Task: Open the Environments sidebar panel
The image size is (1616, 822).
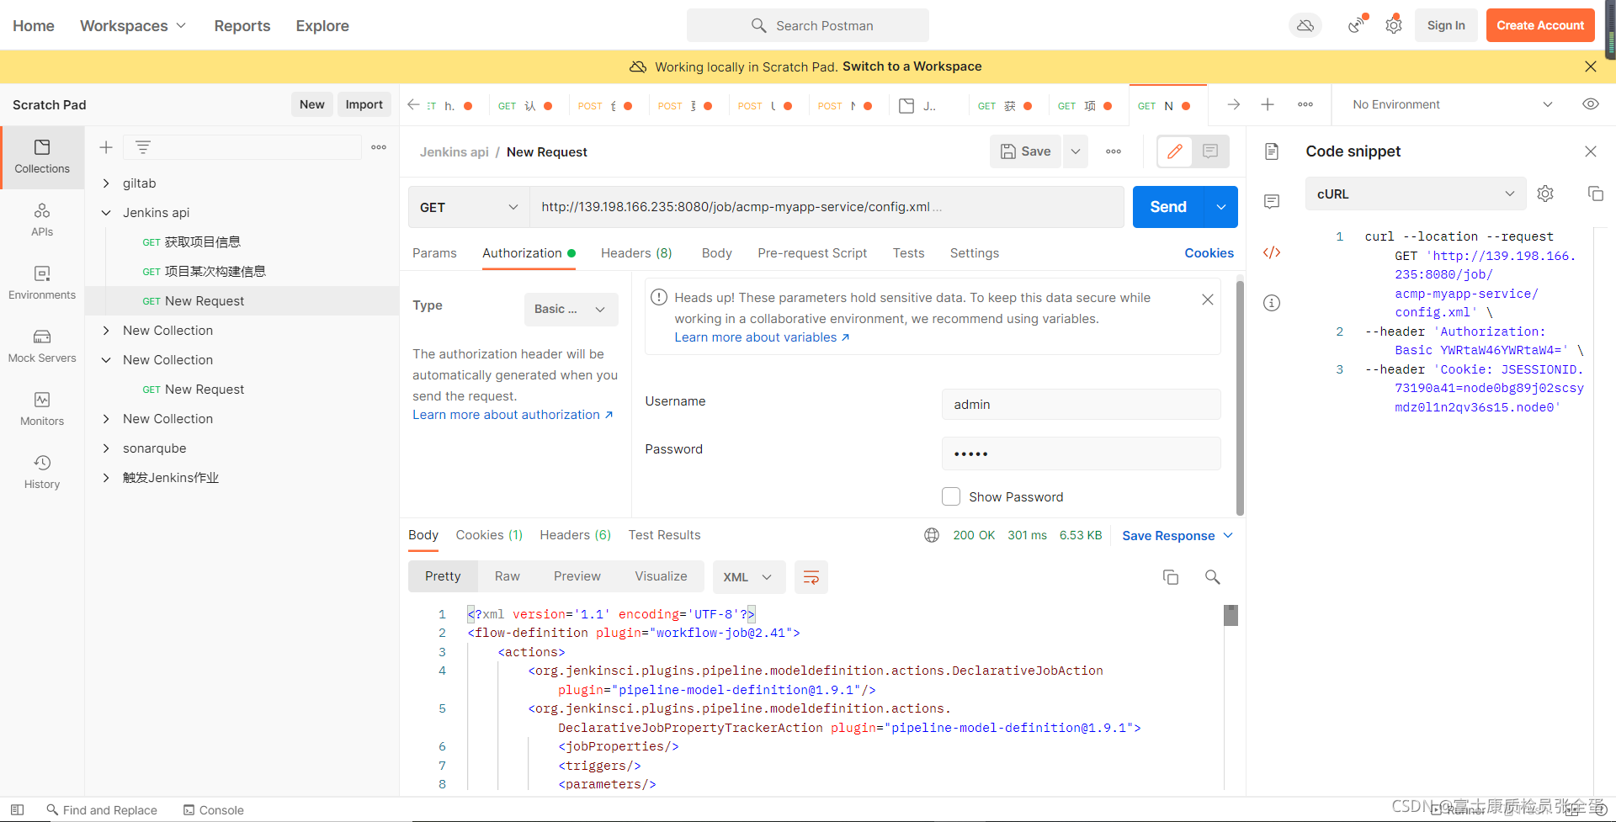Action: [42, 282]
